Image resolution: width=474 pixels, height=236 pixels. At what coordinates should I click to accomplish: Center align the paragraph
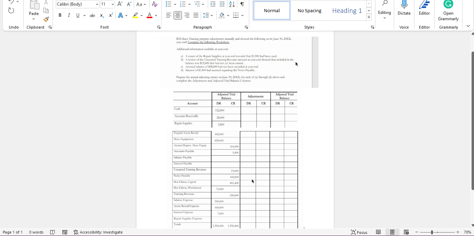point(178,15)
